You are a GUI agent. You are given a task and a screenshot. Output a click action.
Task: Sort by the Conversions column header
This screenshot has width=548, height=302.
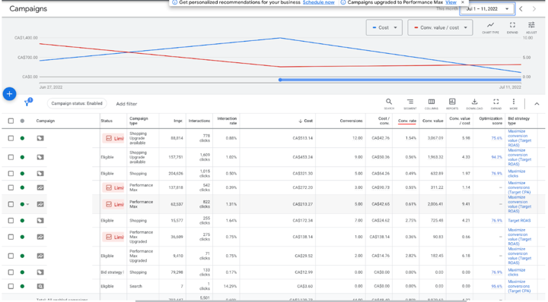pyautogui.click(x=351, y=121)
